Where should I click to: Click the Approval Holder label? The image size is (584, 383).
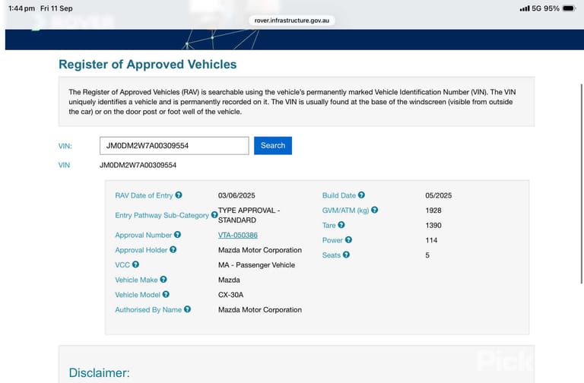coord(141,250)
